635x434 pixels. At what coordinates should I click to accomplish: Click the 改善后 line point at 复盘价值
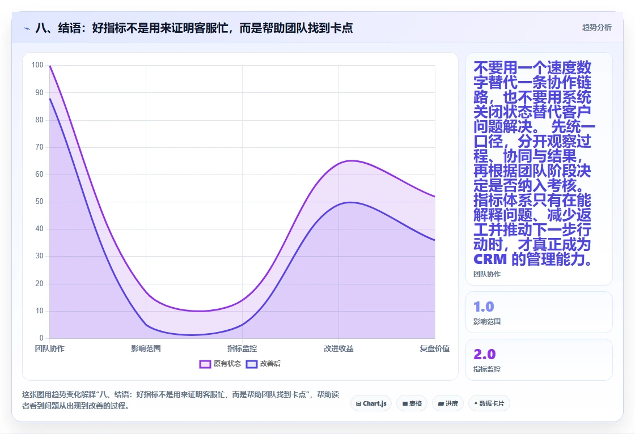click(435, 240)
